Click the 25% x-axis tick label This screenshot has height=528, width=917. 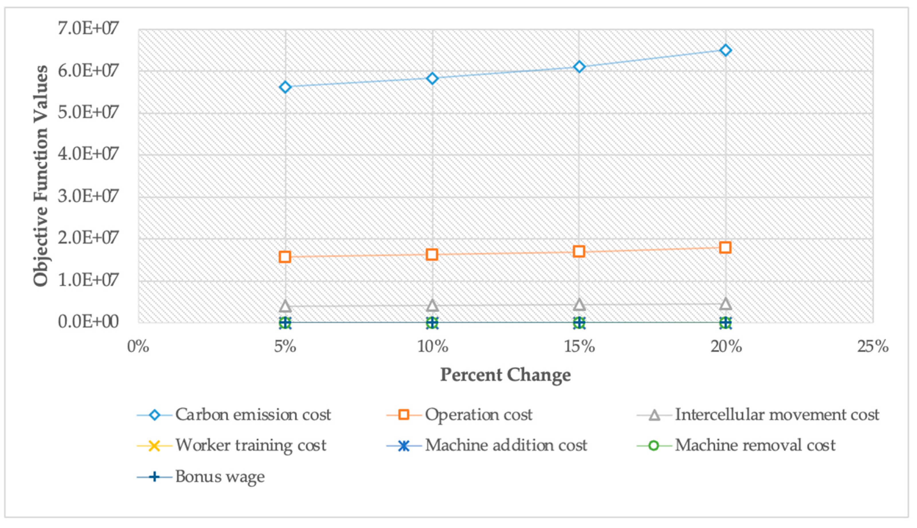coord(873,347)
